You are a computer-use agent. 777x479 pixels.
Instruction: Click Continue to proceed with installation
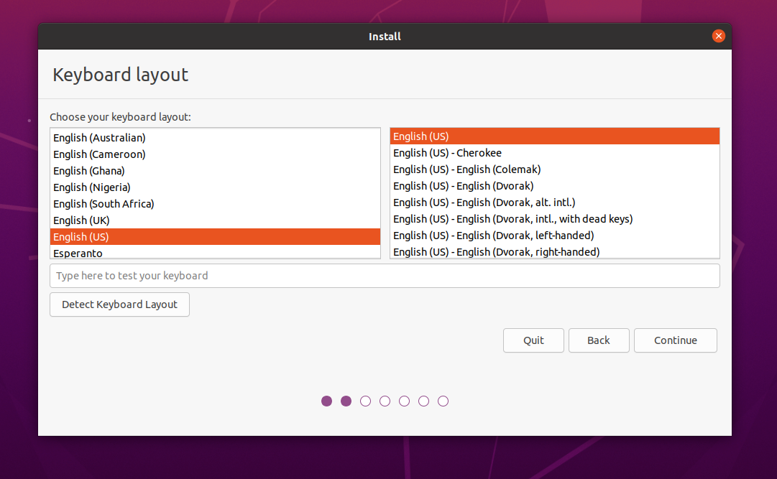[x=675, y=340]
